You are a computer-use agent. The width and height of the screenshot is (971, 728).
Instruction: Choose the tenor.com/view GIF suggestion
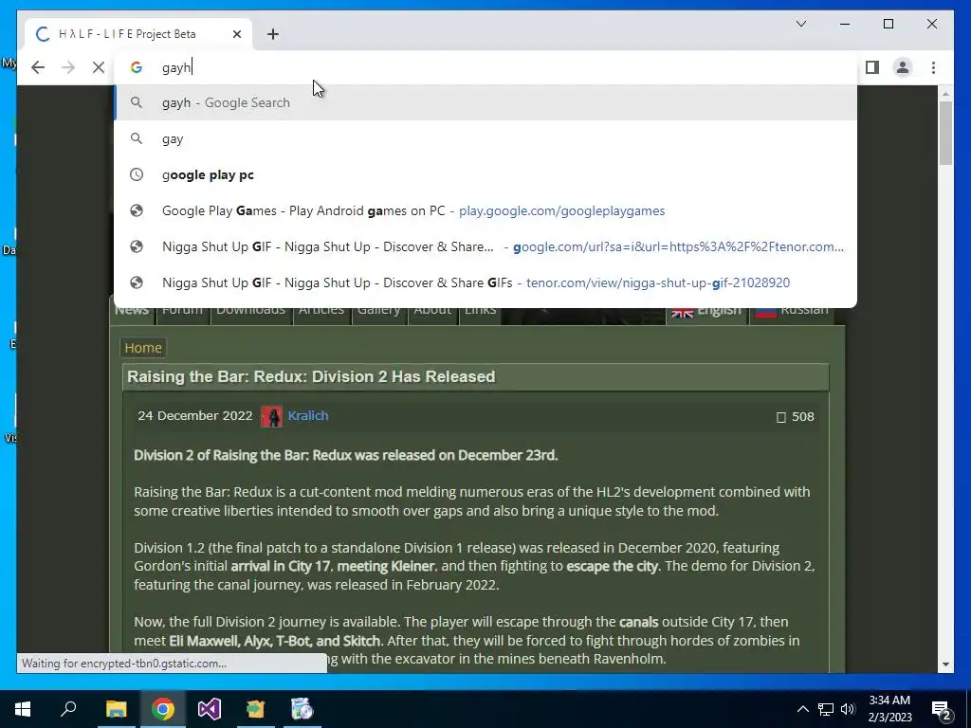point(485,282)
